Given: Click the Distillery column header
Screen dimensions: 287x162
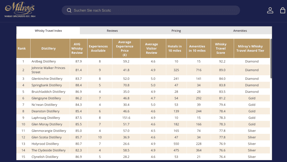Looking at the screenshot, I should tap(50, 49).
